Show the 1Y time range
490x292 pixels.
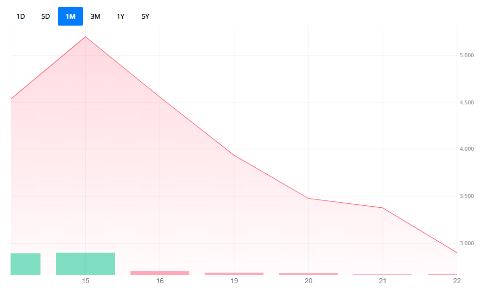(120, 16)
